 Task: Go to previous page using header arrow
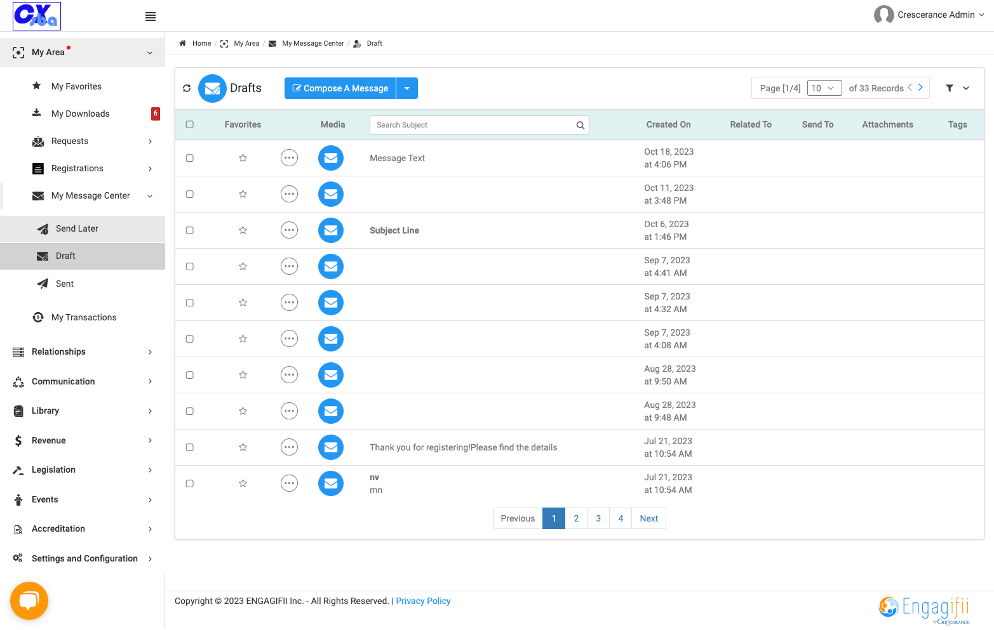click(x=910, y=88)
